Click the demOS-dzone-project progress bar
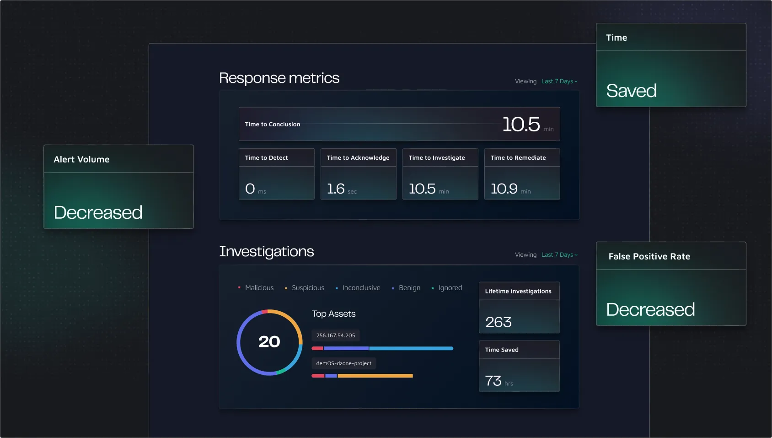Screen dimensions: 772x438 coord(361,375)
